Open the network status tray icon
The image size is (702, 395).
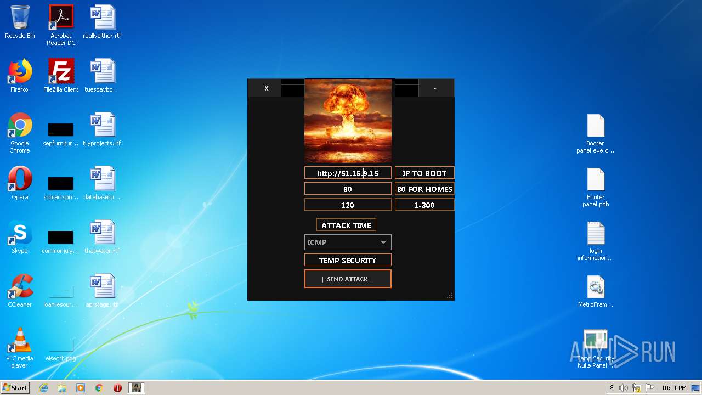coord(637,388)
